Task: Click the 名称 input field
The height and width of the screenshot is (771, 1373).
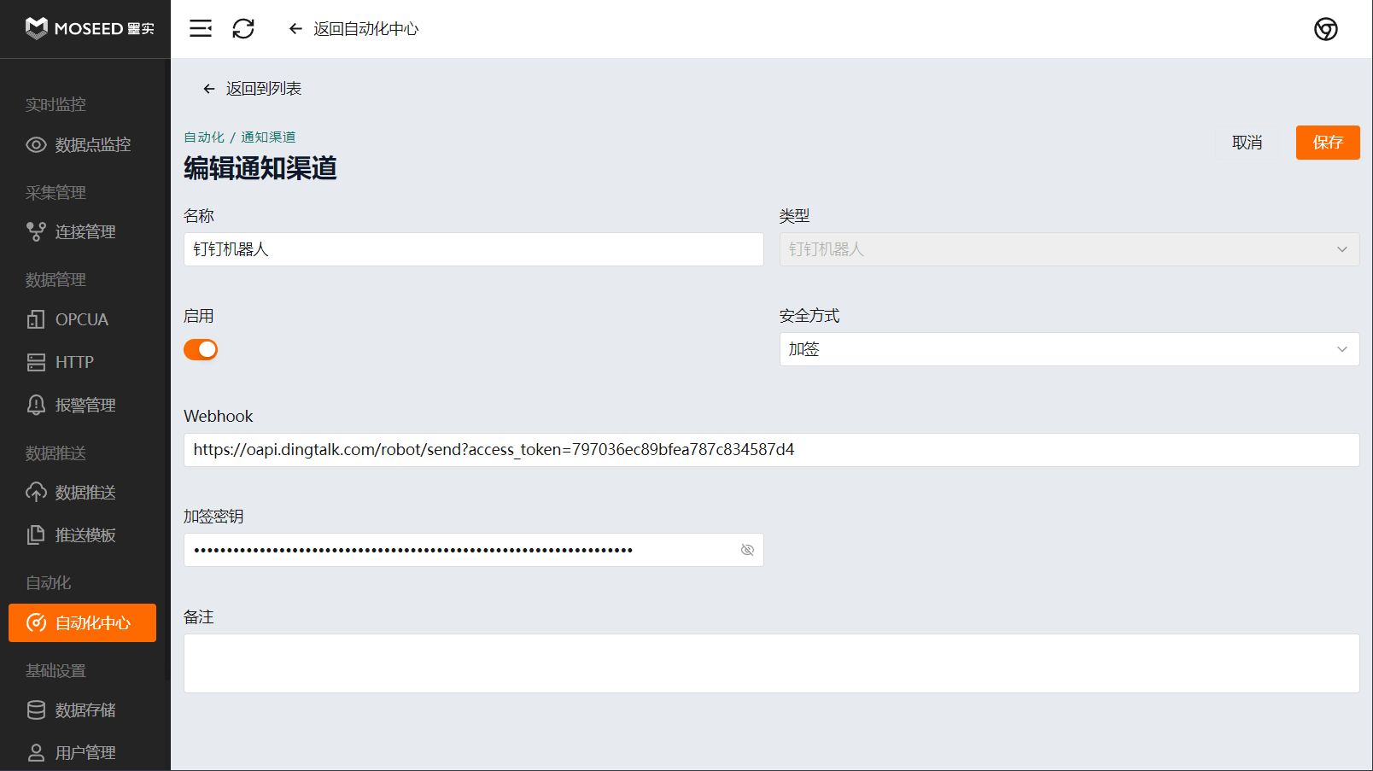Action: point(474,249)
